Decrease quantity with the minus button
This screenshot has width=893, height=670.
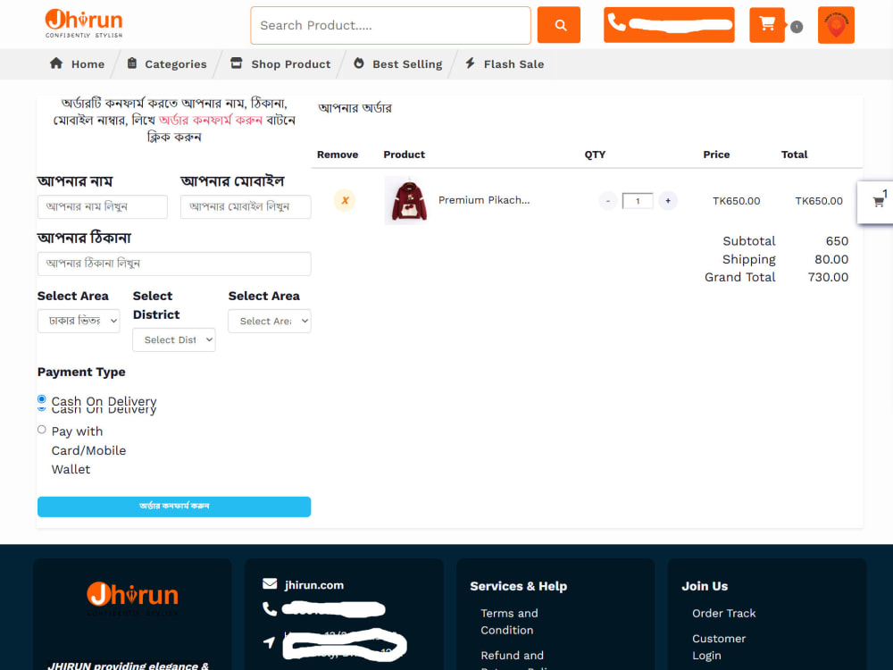click(607, 201)
